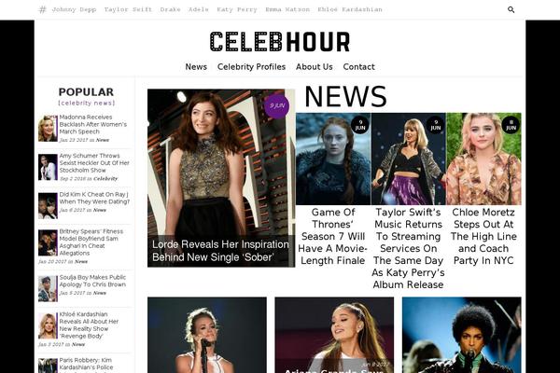Open Chloe Moretz High Line Coach party headline
Screen dimensions: 560x373
tap(483, 236)
